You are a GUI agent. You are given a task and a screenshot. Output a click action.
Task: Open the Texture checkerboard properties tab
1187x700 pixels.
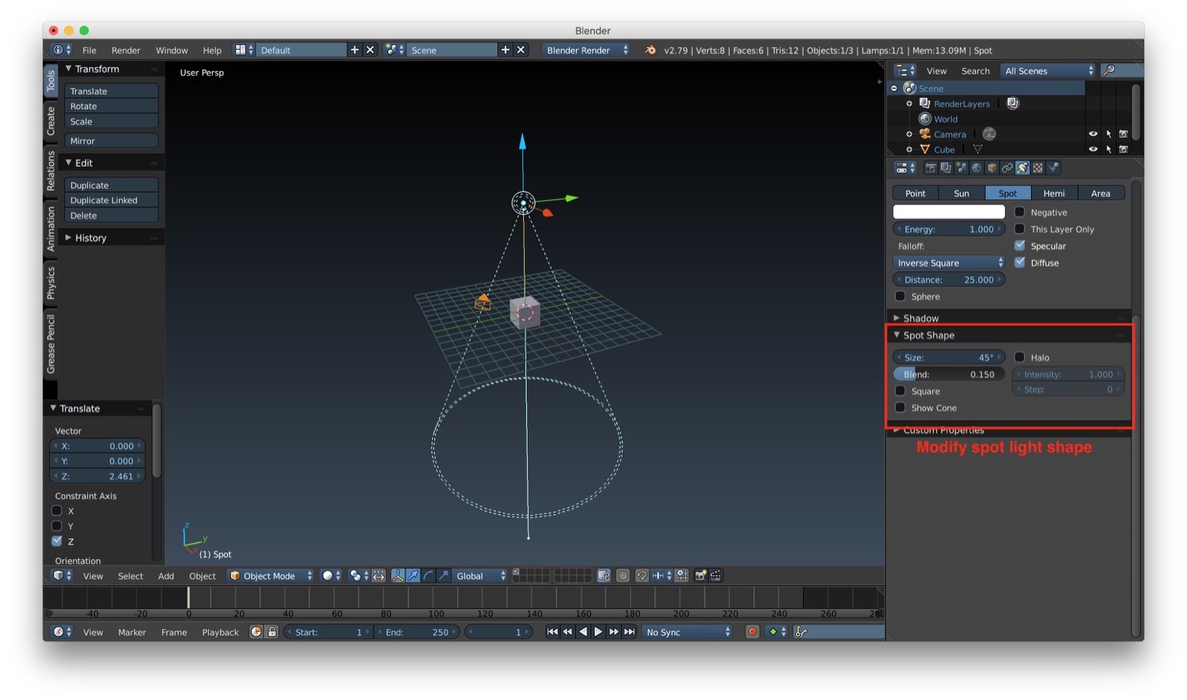(x=1037, y=168)
